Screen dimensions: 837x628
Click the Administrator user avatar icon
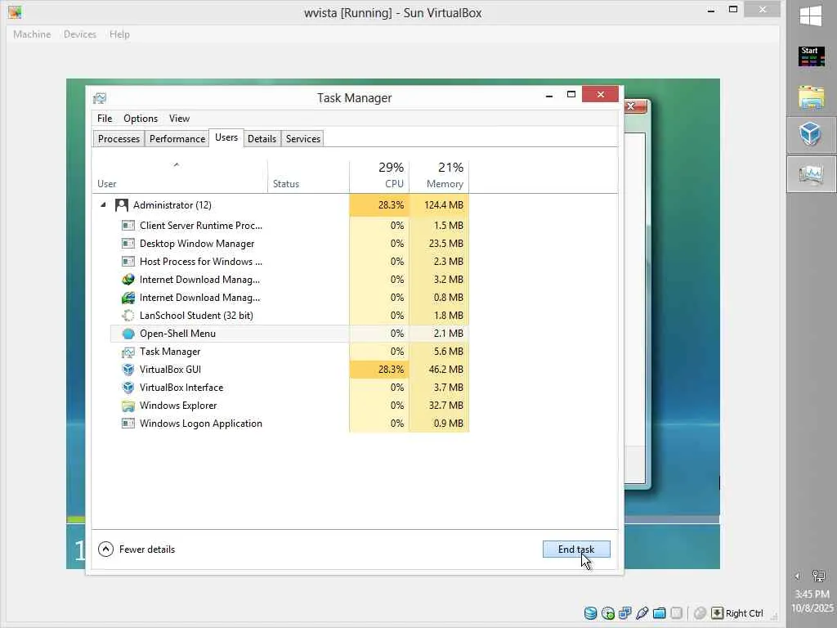coord(122,205)
